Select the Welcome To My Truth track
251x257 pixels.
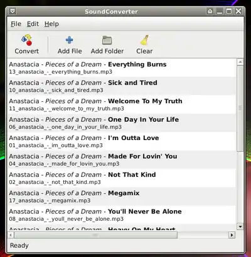(122, 104)
